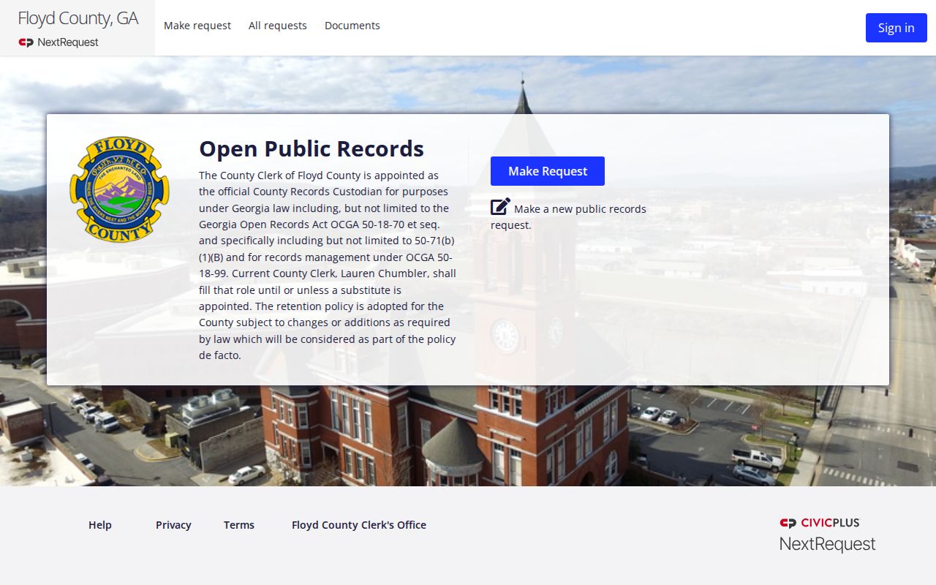This screenshot has height=585, width=936.
Task: Click the Open Public Records heading
Action: click(x=312, y=148)
